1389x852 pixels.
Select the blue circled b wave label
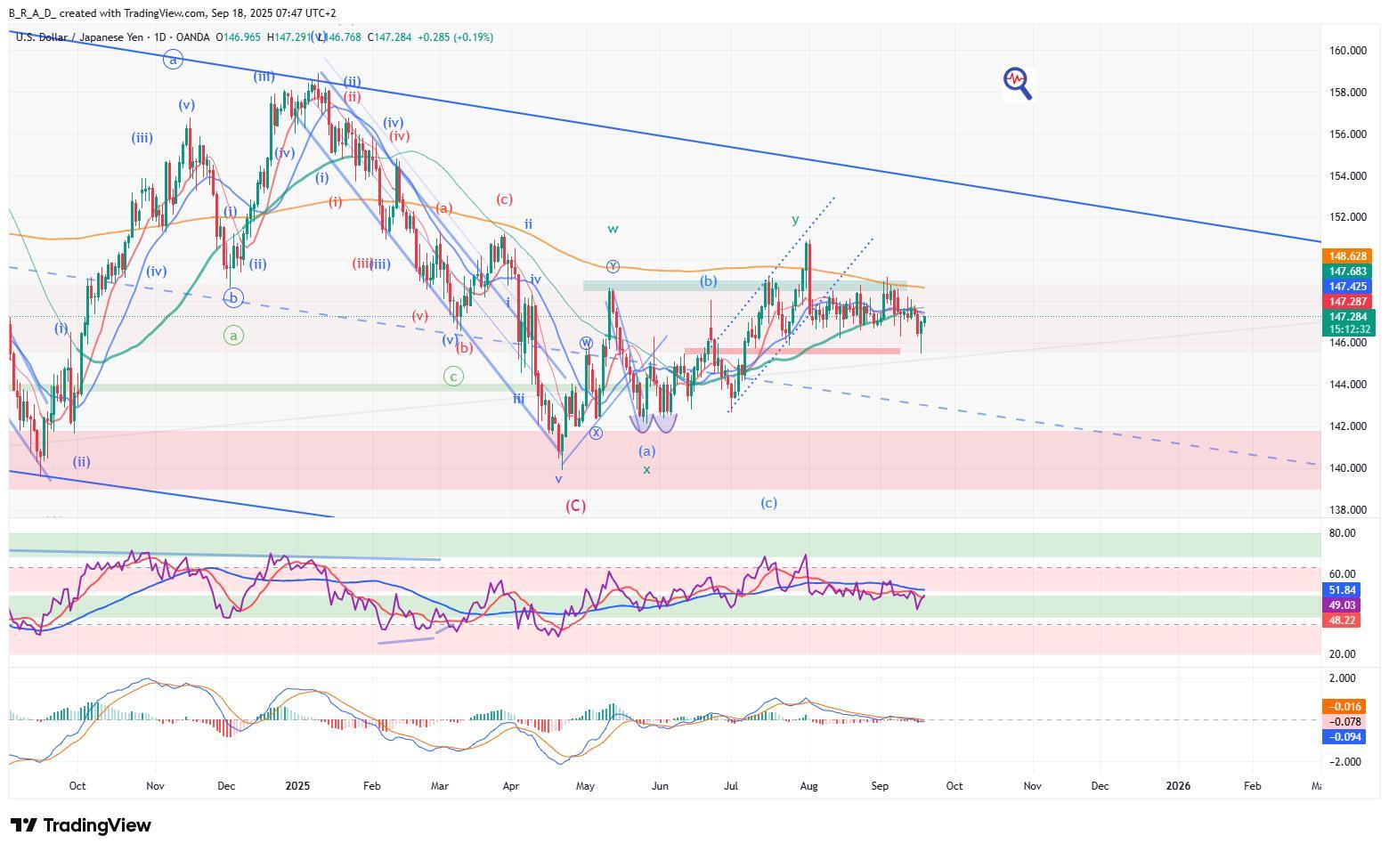coord(233,298)
